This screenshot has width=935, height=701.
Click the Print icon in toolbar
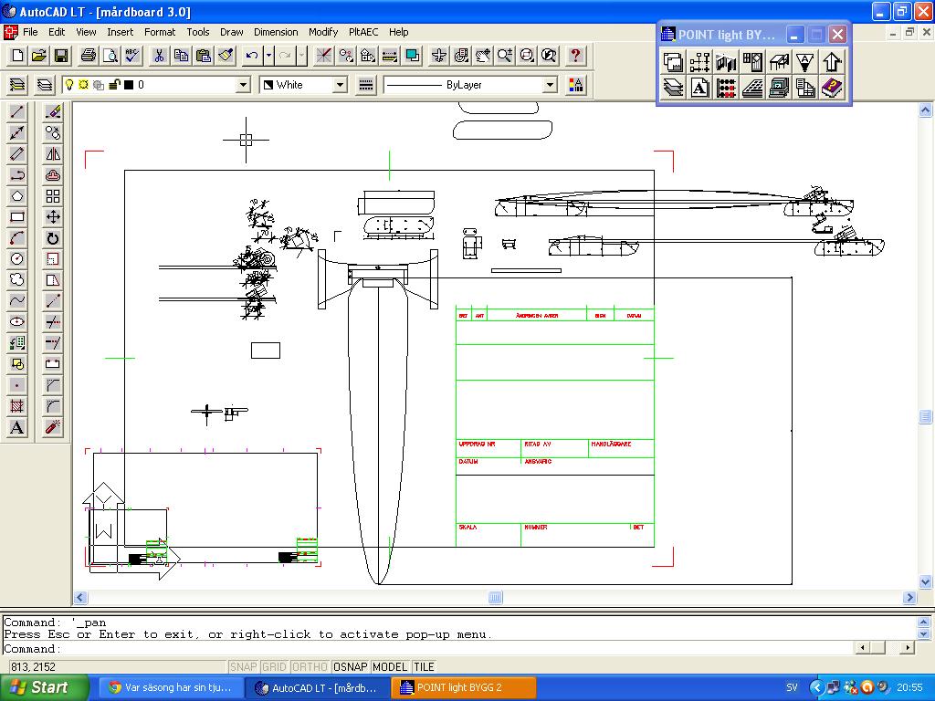point(88,56)
